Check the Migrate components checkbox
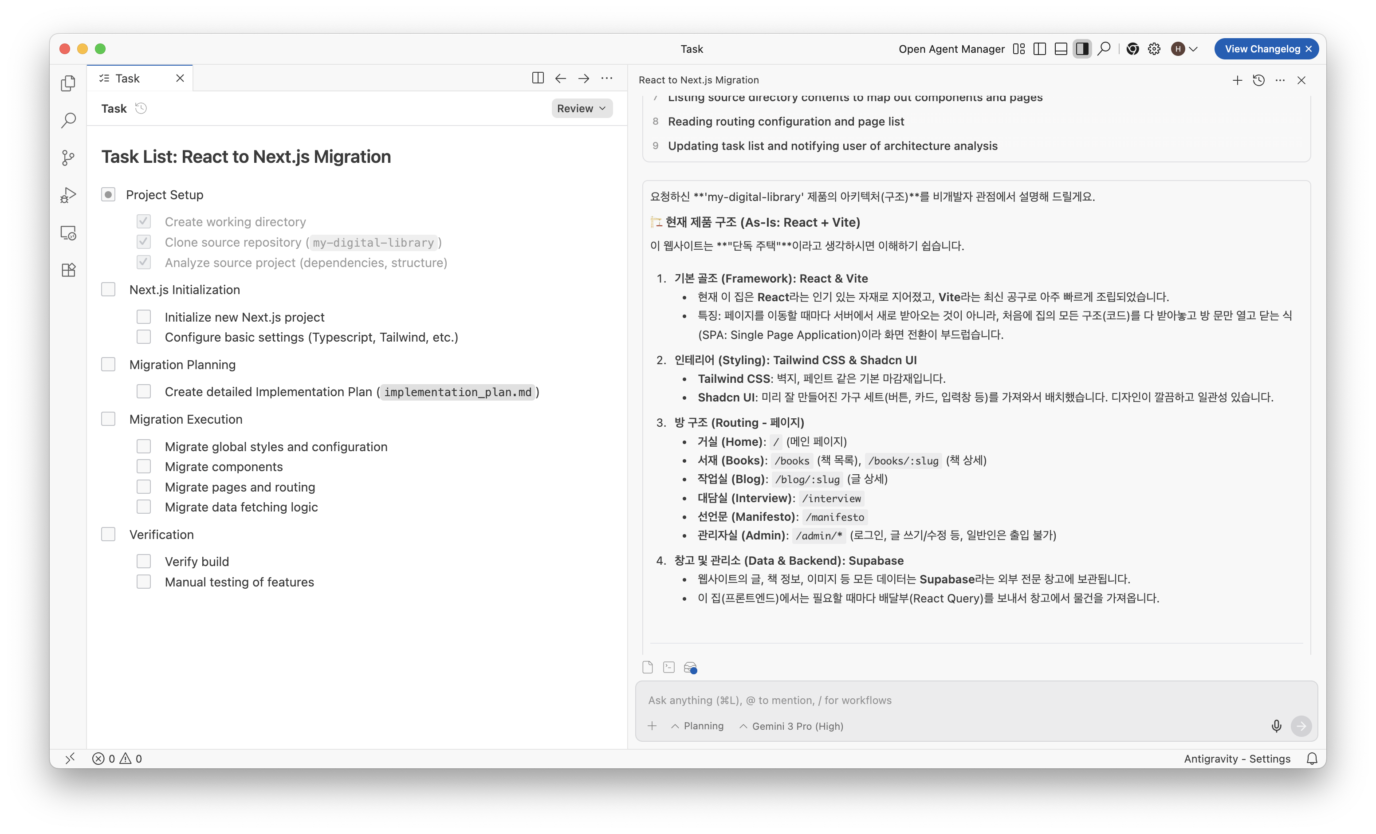The image size is (1376, 834). pyautogui.click(x=144, y=466)
